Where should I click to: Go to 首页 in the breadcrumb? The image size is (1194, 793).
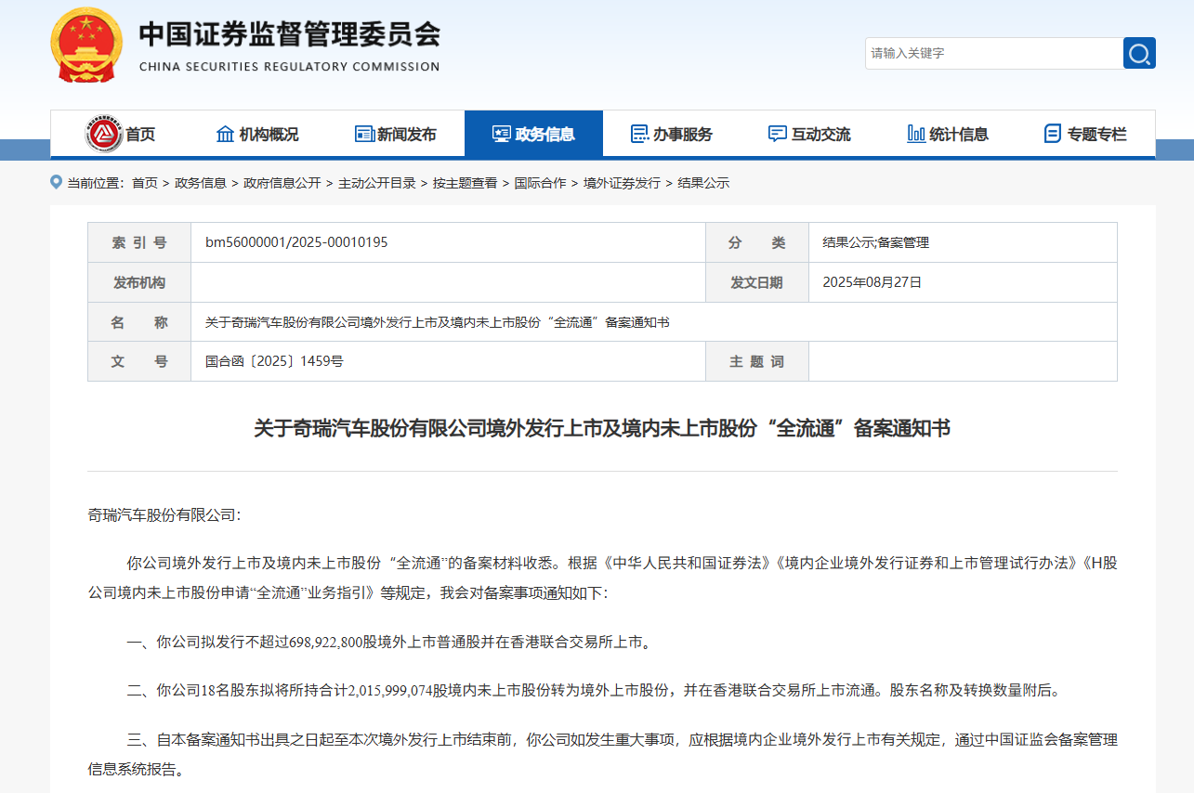(x=145, y=183)
